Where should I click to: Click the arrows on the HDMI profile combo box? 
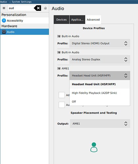126,43
